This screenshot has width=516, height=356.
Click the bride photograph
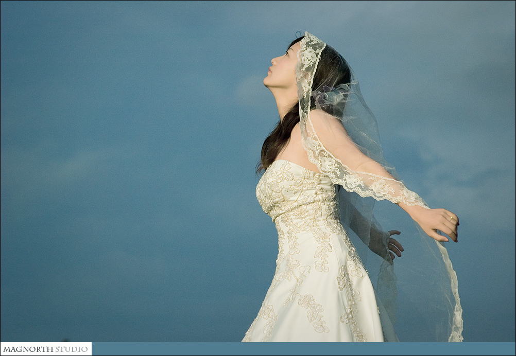[x=258, y=171]
